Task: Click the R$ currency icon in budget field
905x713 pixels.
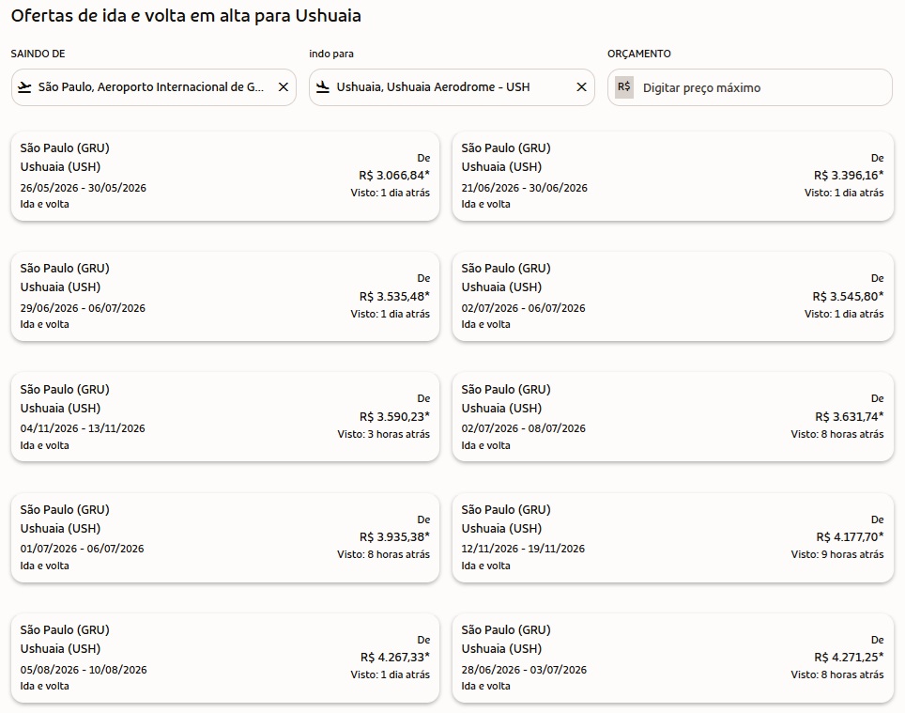Action: [624, 87]
